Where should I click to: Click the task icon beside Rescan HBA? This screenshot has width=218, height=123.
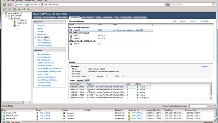[4, 119]
